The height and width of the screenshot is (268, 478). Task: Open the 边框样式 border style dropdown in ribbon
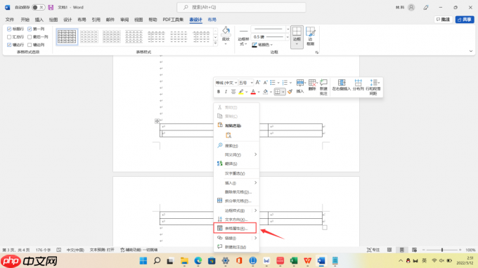[x=243, y=37]
